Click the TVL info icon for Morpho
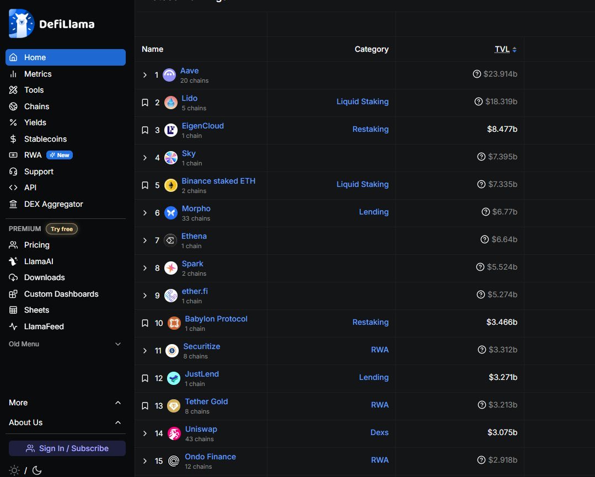Screen dimensions: 595x477 (486, 212)
